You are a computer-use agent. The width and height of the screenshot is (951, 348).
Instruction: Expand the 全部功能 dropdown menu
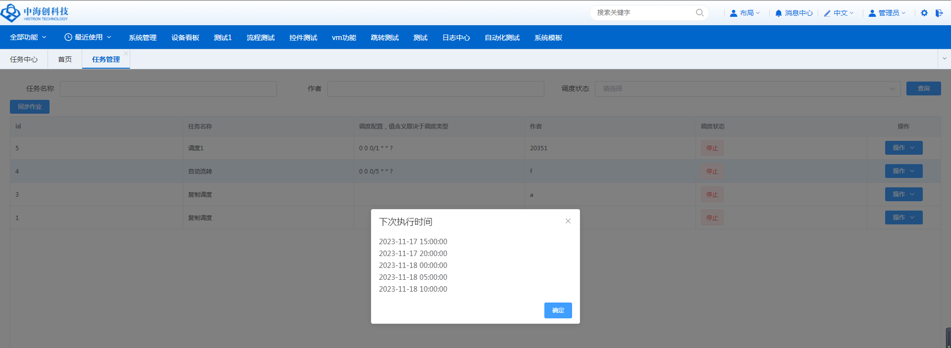click(28, 37)
